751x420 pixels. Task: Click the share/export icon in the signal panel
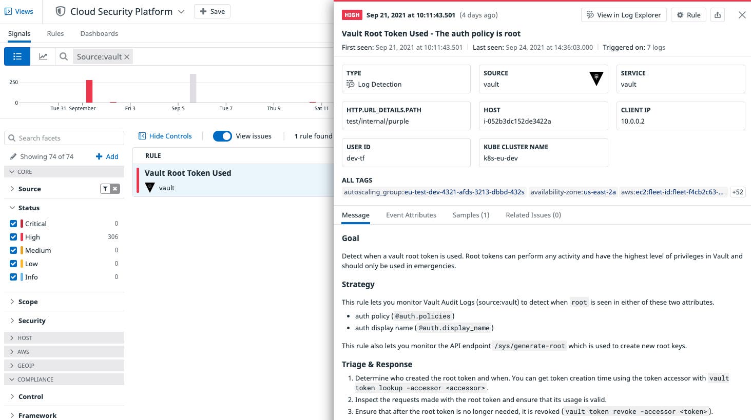coord(717,15)
